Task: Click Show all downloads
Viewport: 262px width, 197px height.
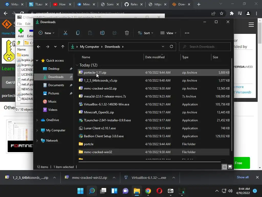Action: click(x=243, y=177)
